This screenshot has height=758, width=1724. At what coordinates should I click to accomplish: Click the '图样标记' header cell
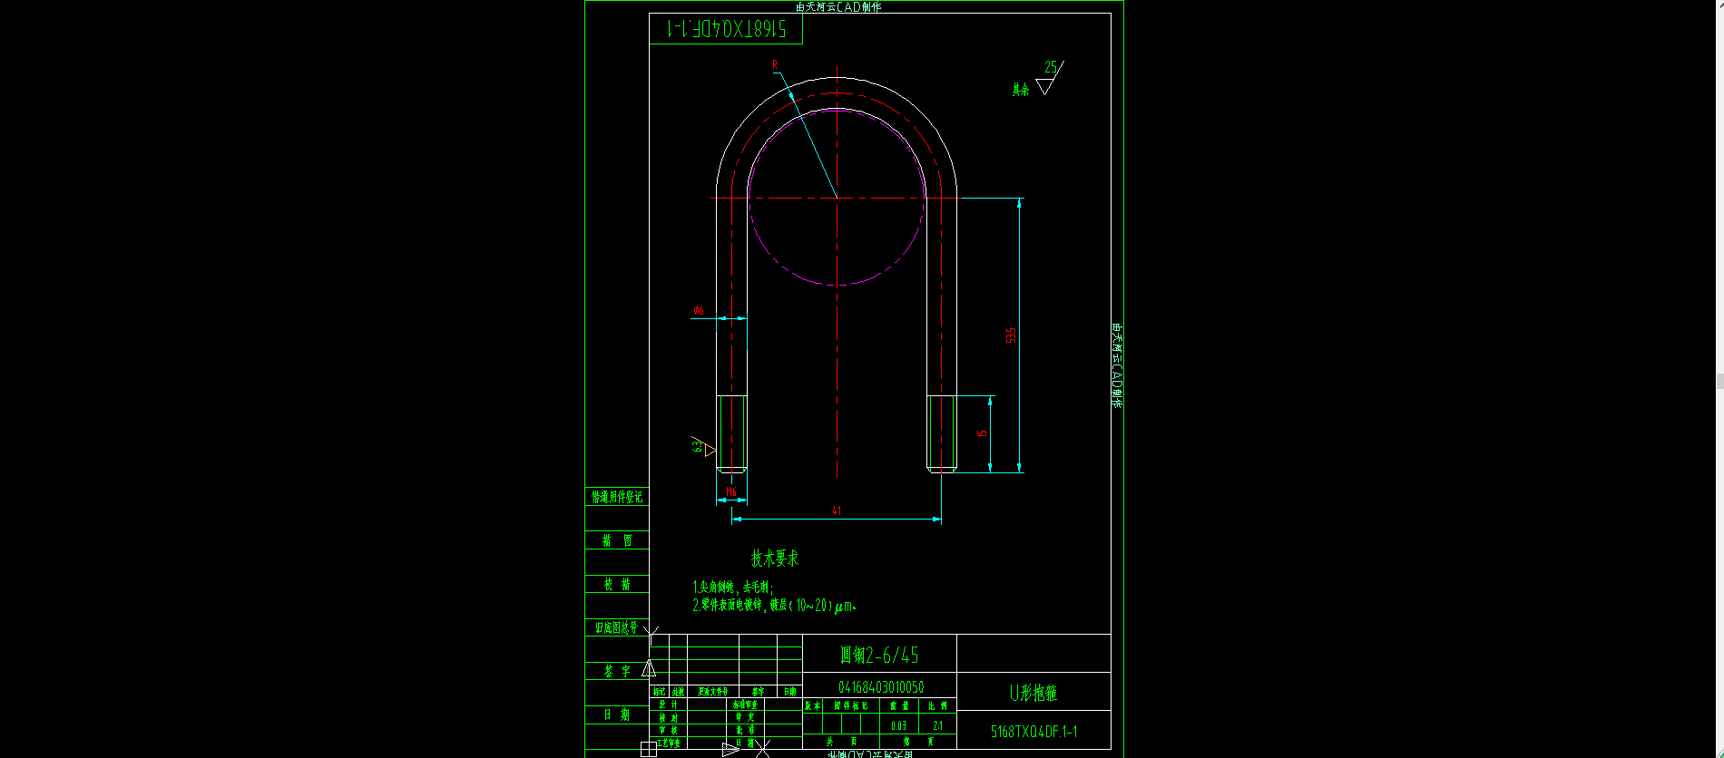851,705
